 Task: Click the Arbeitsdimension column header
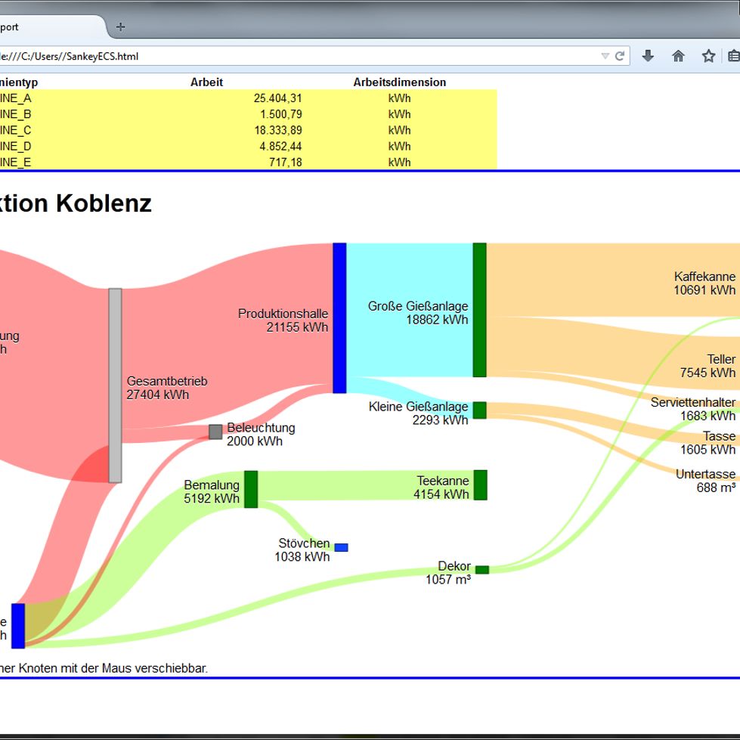(x=399, y=82)
